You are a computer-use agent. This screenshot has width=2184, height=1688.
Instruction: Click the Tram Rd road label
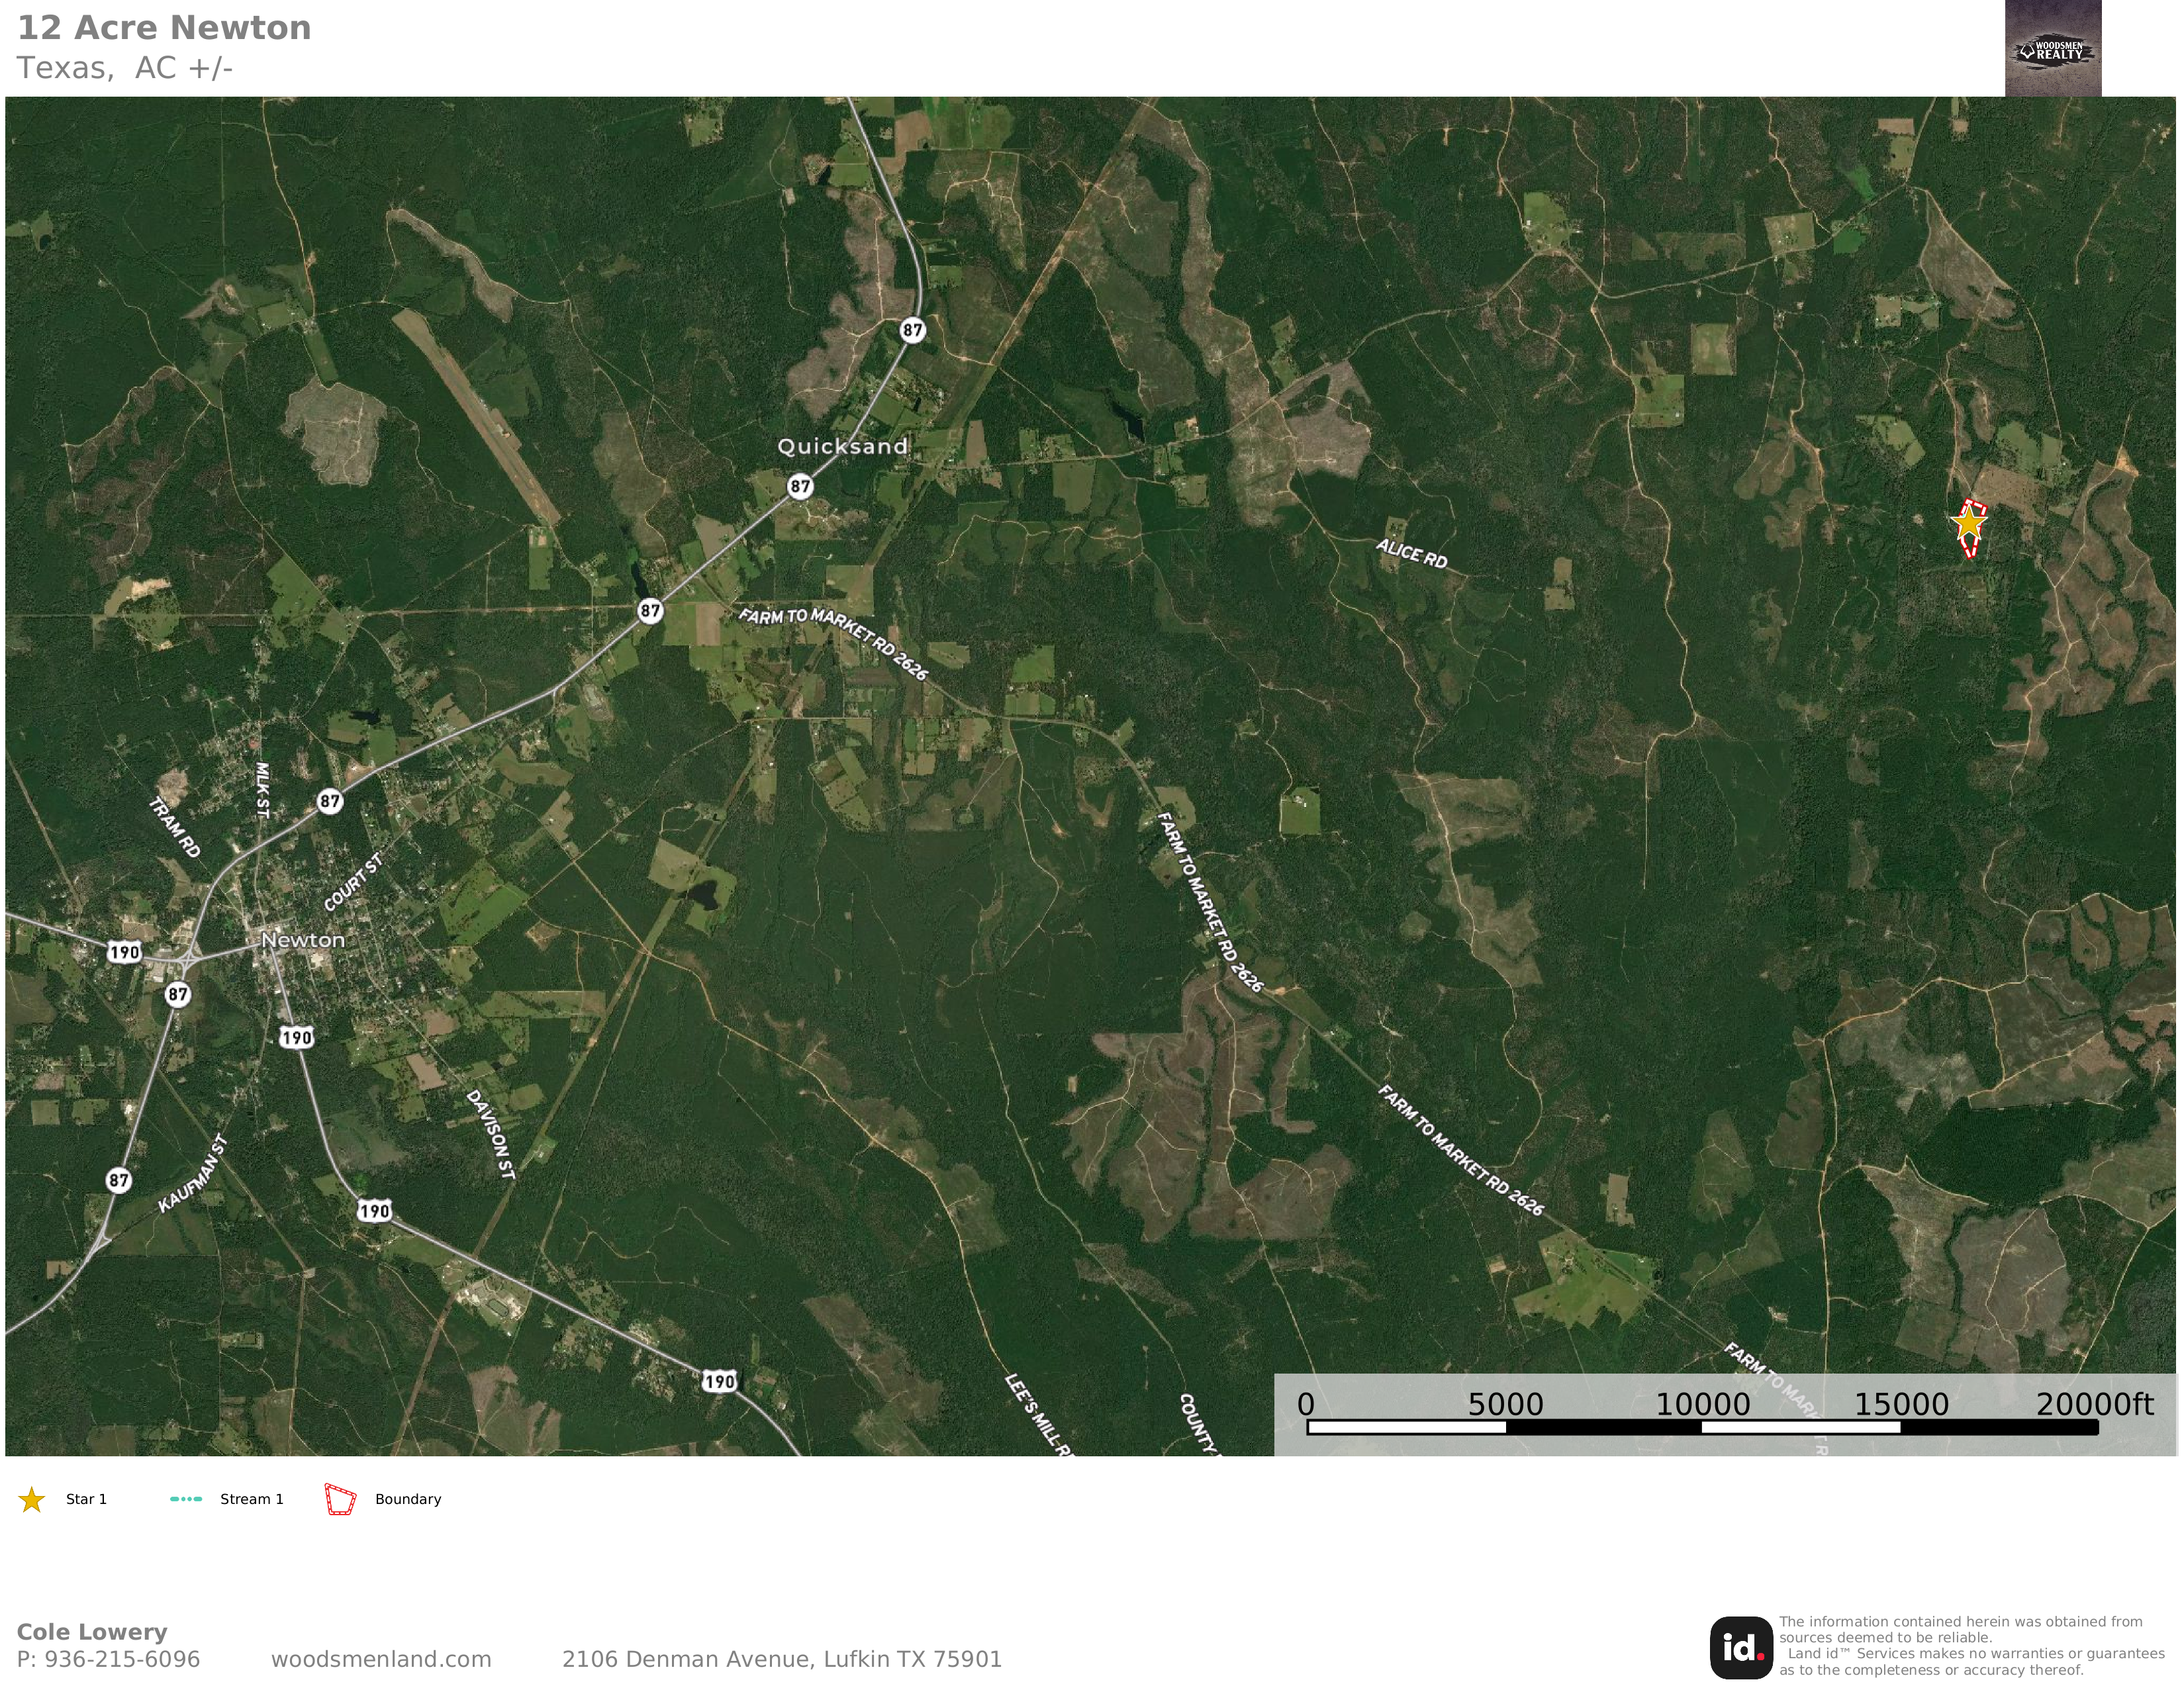click(174, 827)
